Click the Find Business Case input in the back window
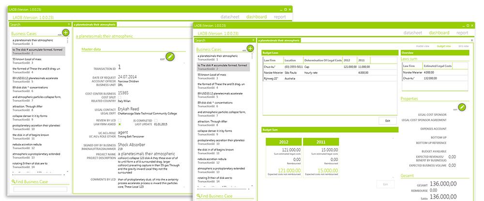This screenshot has width=484, height=201. pos(40,189)
